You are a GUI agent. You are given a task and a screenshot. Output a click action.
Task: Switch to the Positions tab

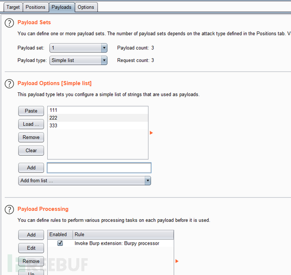[35, 7]
